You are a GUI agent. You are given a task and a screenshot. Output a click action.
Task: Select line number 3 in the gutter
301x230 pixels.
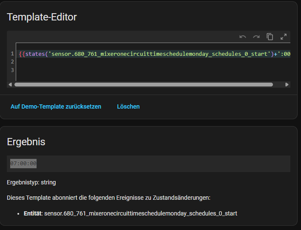pyautogui.click(x=12, y=70)
